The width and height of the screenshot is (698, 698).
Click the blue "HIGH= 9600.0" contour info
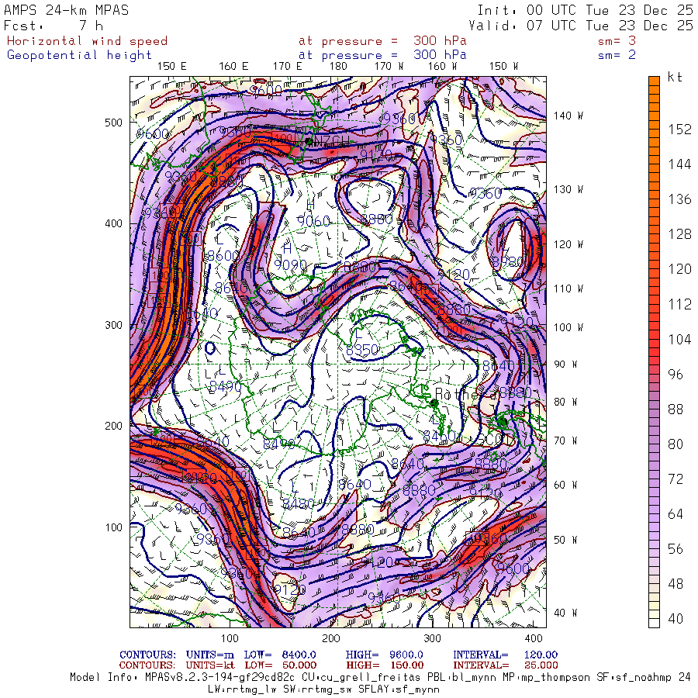pos(384,655)
